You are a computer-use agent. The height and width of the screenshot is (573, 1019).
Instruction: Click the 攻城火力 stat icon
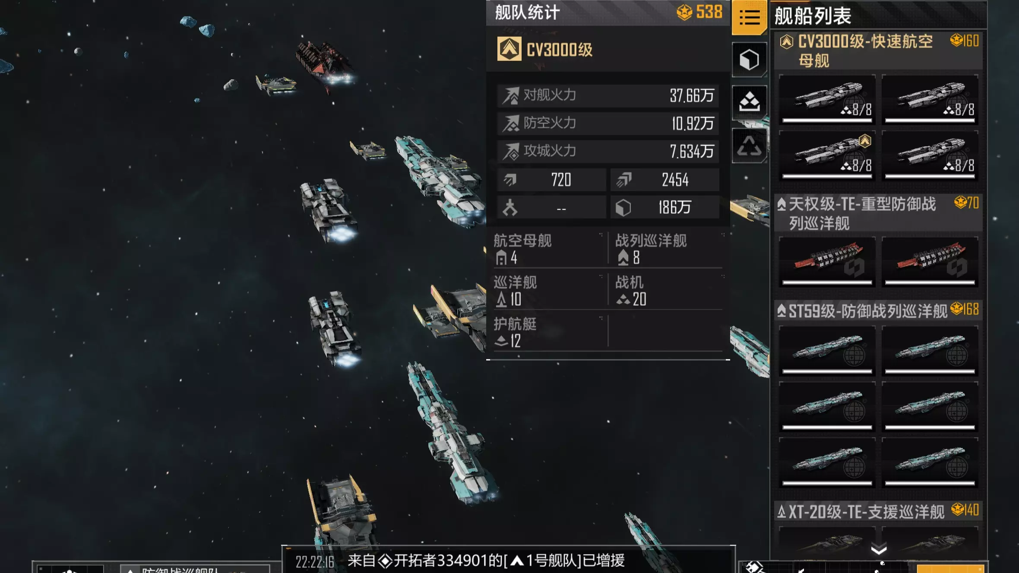[x=511, y=152]
